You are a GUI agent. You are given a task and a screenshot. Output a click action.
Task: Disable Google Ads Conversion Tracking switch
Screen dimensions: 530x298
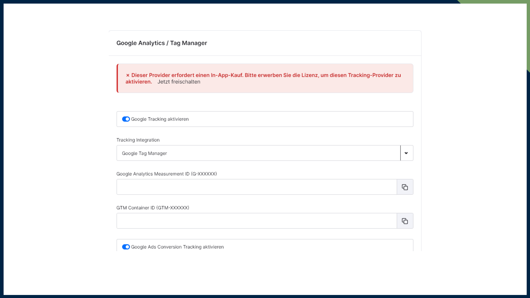click(126, 247)
